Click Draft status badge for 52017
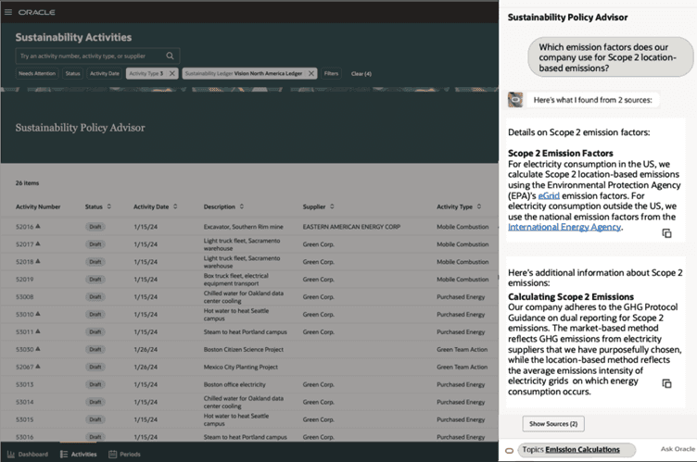Image resolution: width=697 pixels, height=462 pixels. (95, 244)
